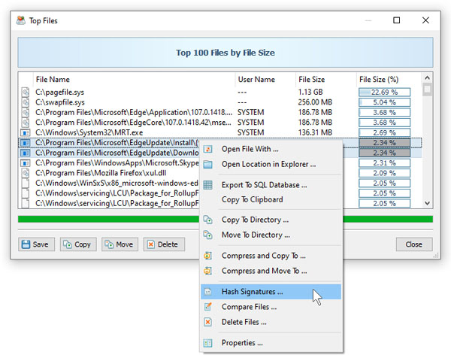451x358 pixels.
Task: Sort by the File Name column header
Action: click(x=134, y=80)
